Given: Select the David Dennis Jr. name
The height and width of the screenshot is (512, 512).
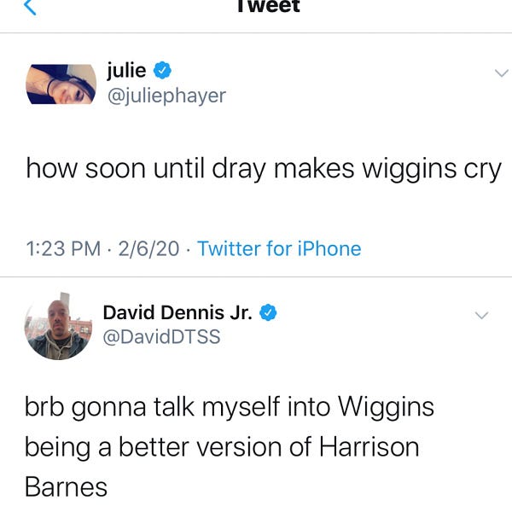Looking at the screenshot, I should (177, 312).
